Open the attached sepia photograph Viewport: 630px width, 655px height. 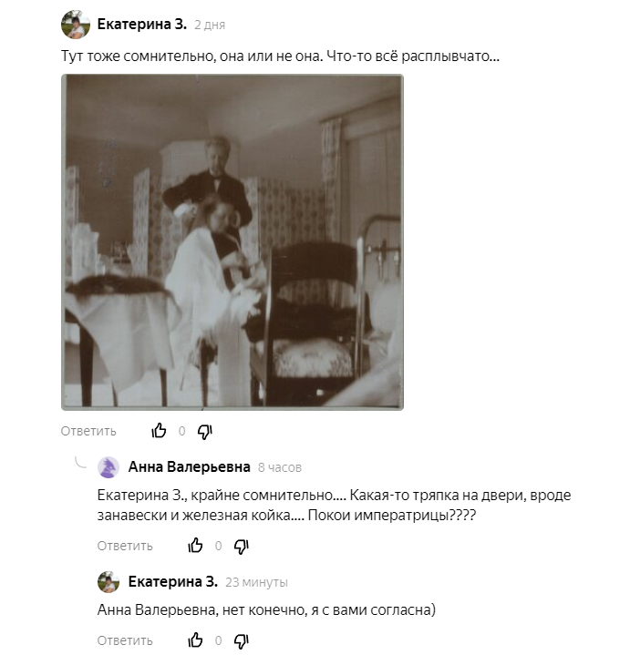pos(232,242)
